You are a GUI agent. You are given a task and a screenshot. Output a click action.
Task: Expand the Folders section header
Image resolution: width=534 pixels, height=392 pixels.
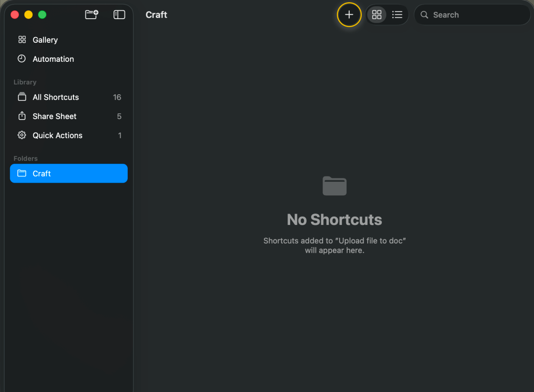coord(25,158)
